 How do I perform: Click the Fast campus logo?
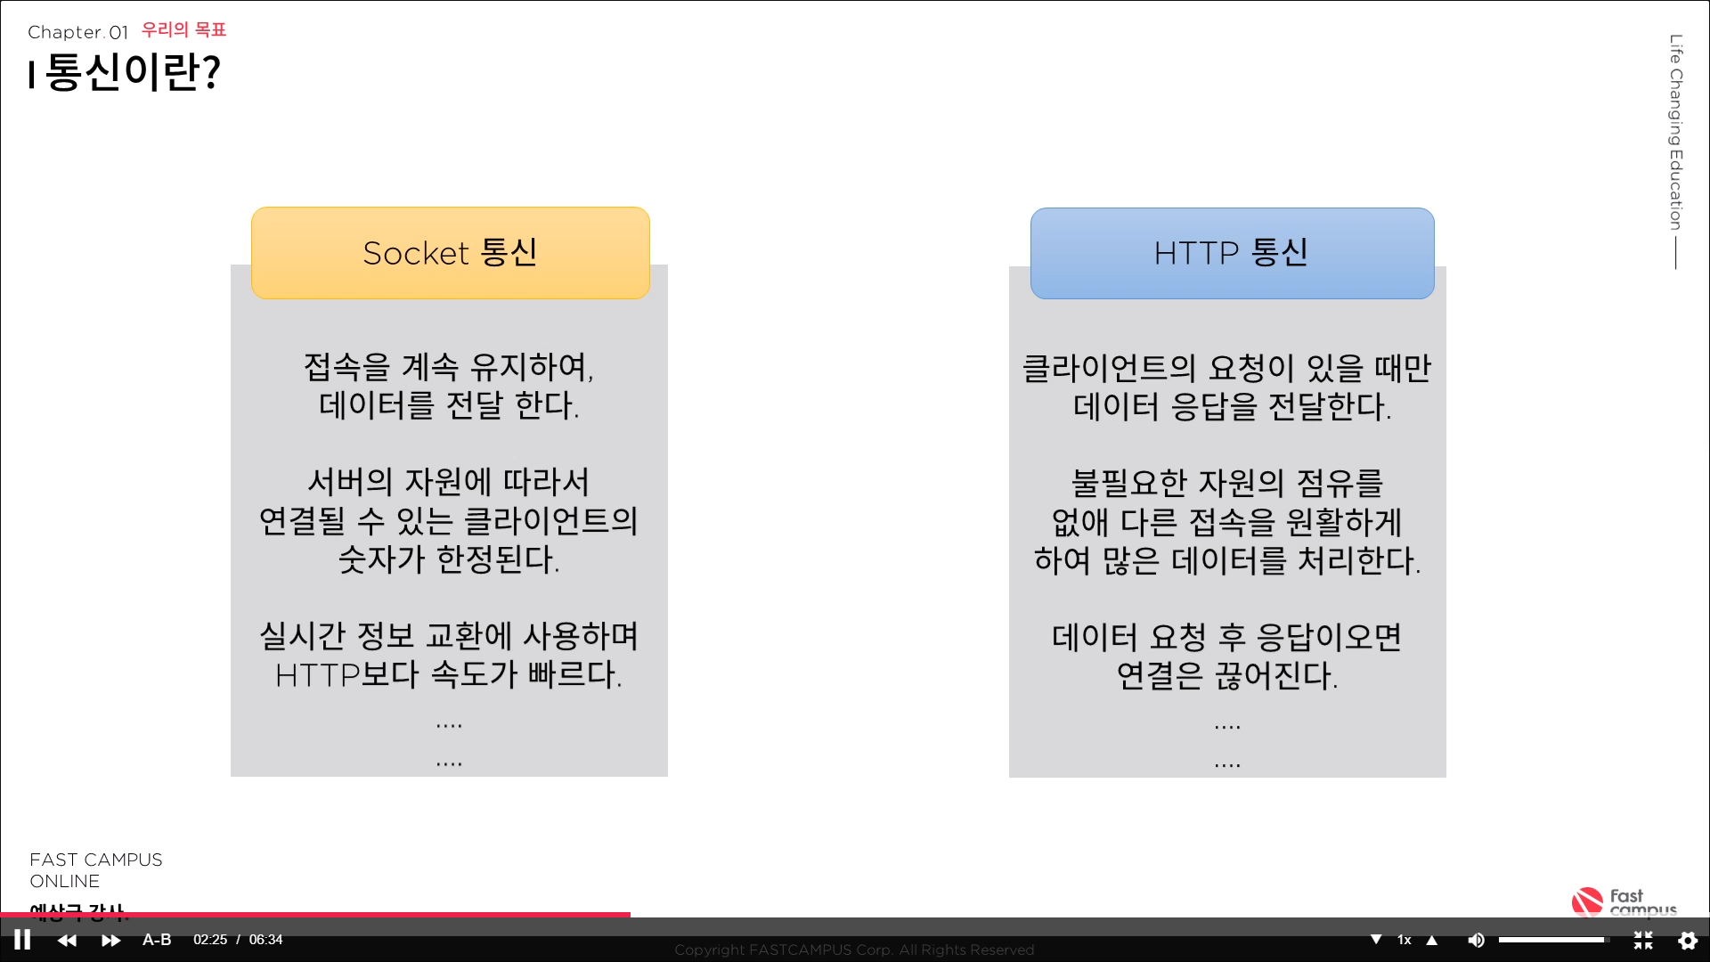point(1624,901)
